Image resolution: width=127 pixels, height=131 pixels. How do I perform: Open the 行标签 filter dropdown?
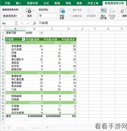coord(23,39)
